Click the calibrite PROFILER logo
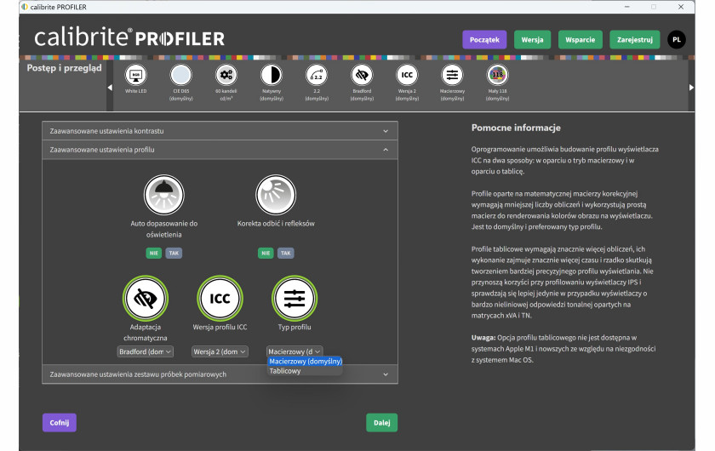 point(129,37)
